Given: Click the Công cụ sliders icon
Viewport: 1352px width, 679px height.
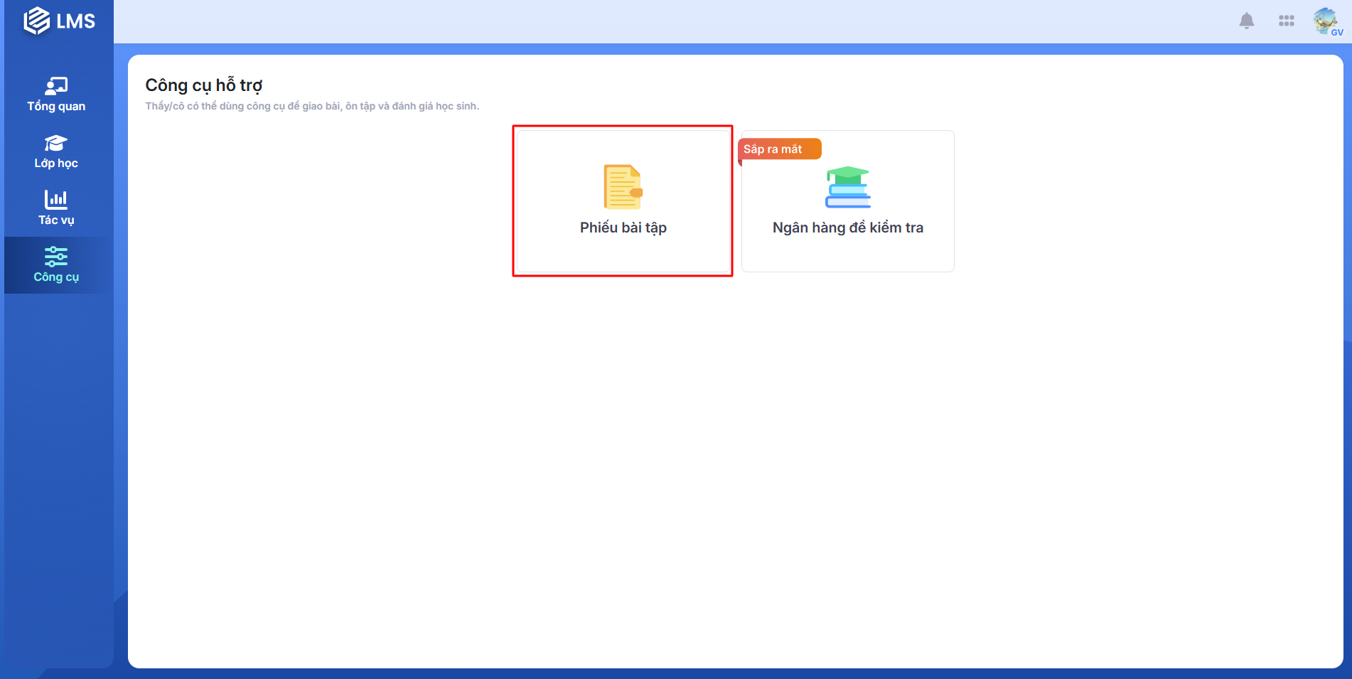Looking at the screenshot, I should click(56, 256).
